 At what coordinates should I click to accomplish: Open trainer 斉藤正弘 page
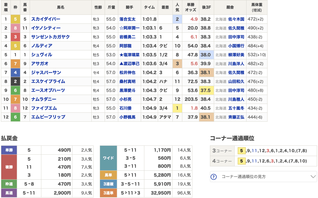(236, 117)
